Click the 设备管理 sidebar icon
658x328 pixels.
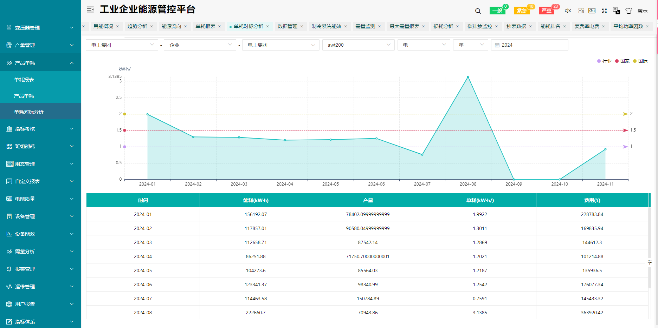pyautogui.click(x=9, y=216)
